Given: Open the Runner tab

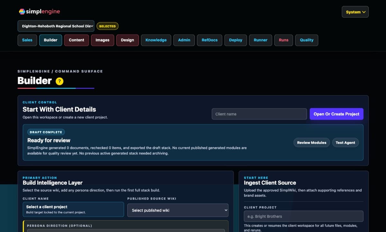Looking at the screenshot, I should point(261,40).
